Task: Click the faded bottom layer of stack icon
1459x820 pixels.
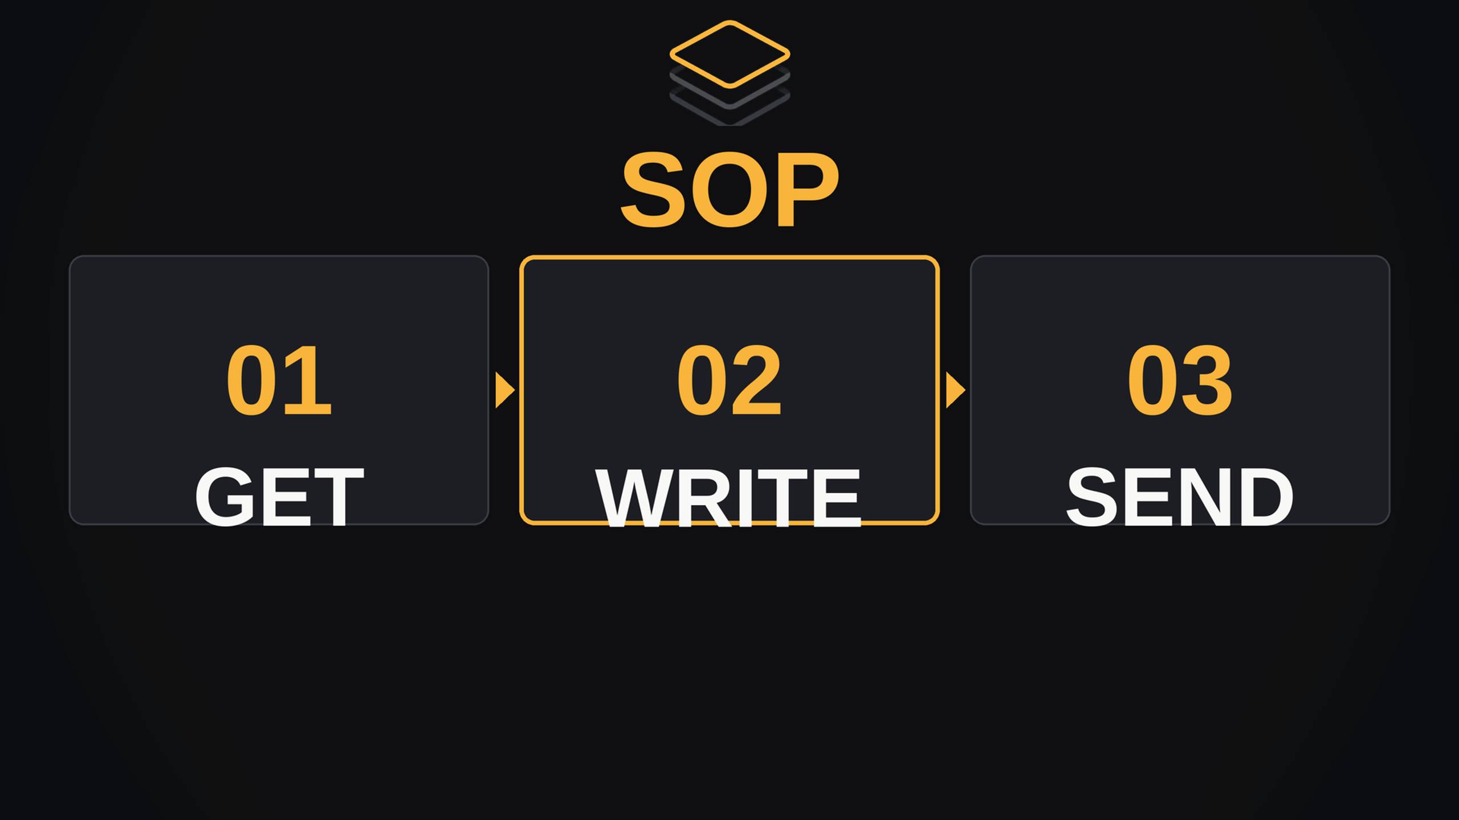Action: click(729, 111)
